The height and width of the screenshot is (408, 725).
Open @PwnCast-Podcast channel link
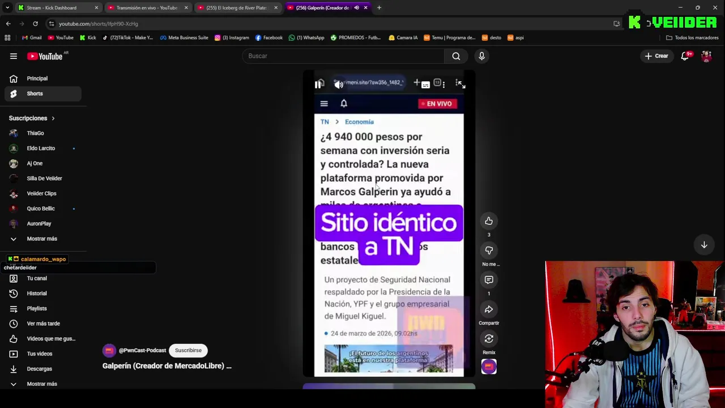[142, 351]
